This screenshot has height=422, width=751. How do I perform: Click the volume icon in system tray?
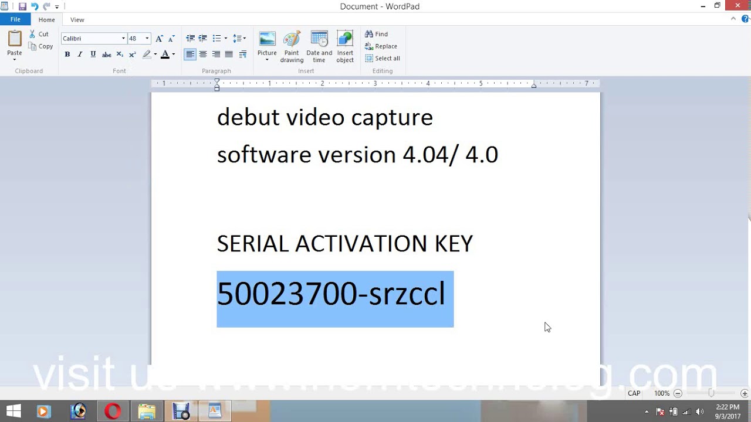pyautogui.click(x=699, y=411)
